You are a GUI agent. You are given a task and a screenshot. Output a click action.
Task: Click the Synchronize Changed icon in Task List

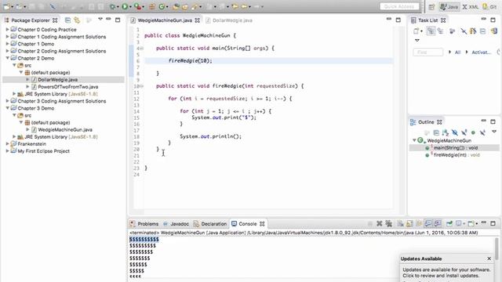494,31
